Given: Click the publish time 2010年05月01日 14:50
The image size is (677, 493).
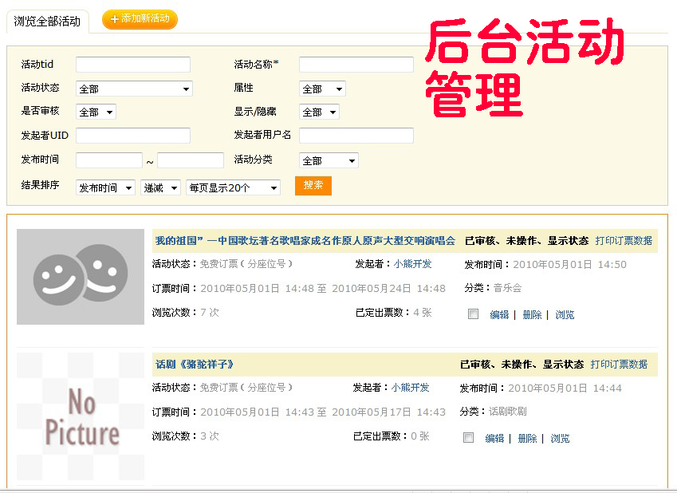Looking at the screenshot, I should click(x=569, y=264).
